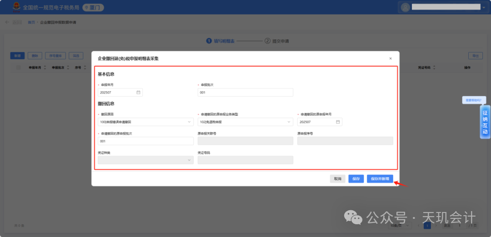Sort by 申报批次 column arrows
The image size is (491, 237).
coord(68,68)
